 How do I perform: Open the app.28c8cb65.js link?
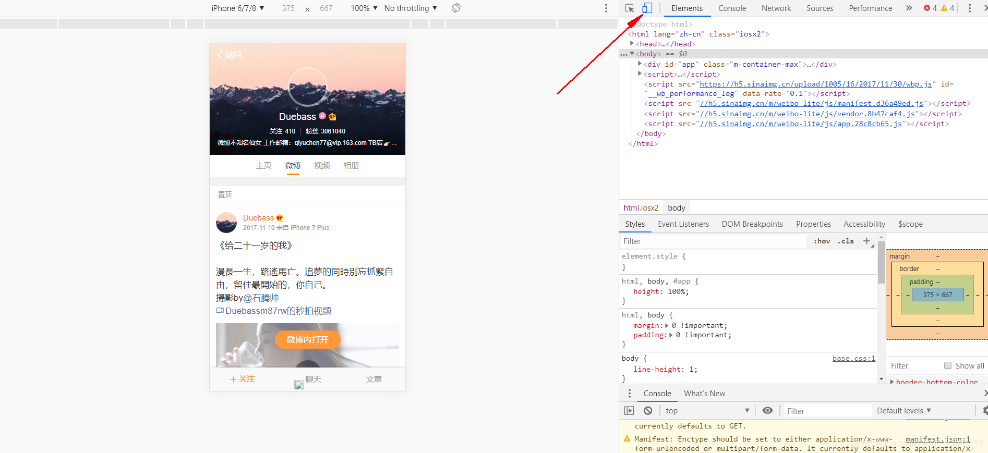click(801, 124)
